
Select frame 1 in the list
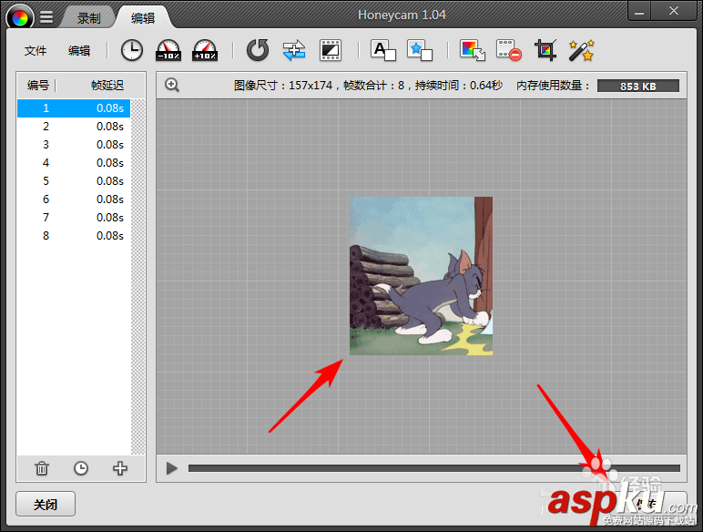[74, 108]
